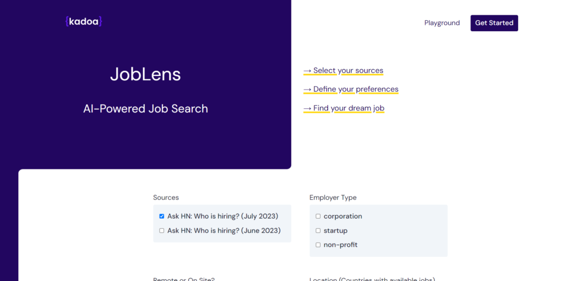Image resolution: width=581 pixels, height=281 pixels.
Task: Check the corporation employer type box
Action: click(318, 216)
